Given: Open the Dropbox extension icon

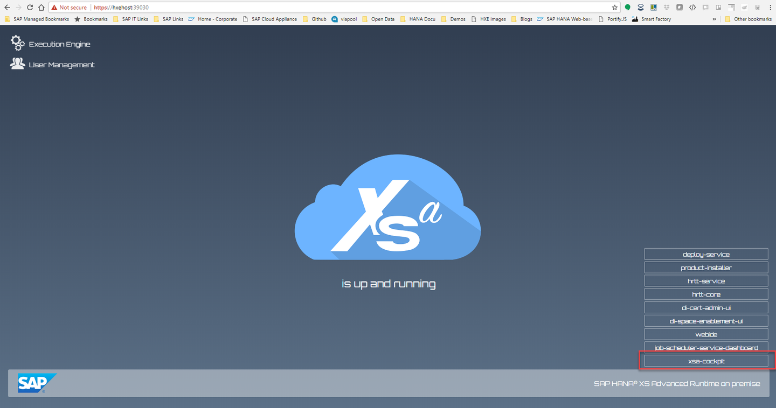Looking at the screenshot, I should click(x=667, y=8).
